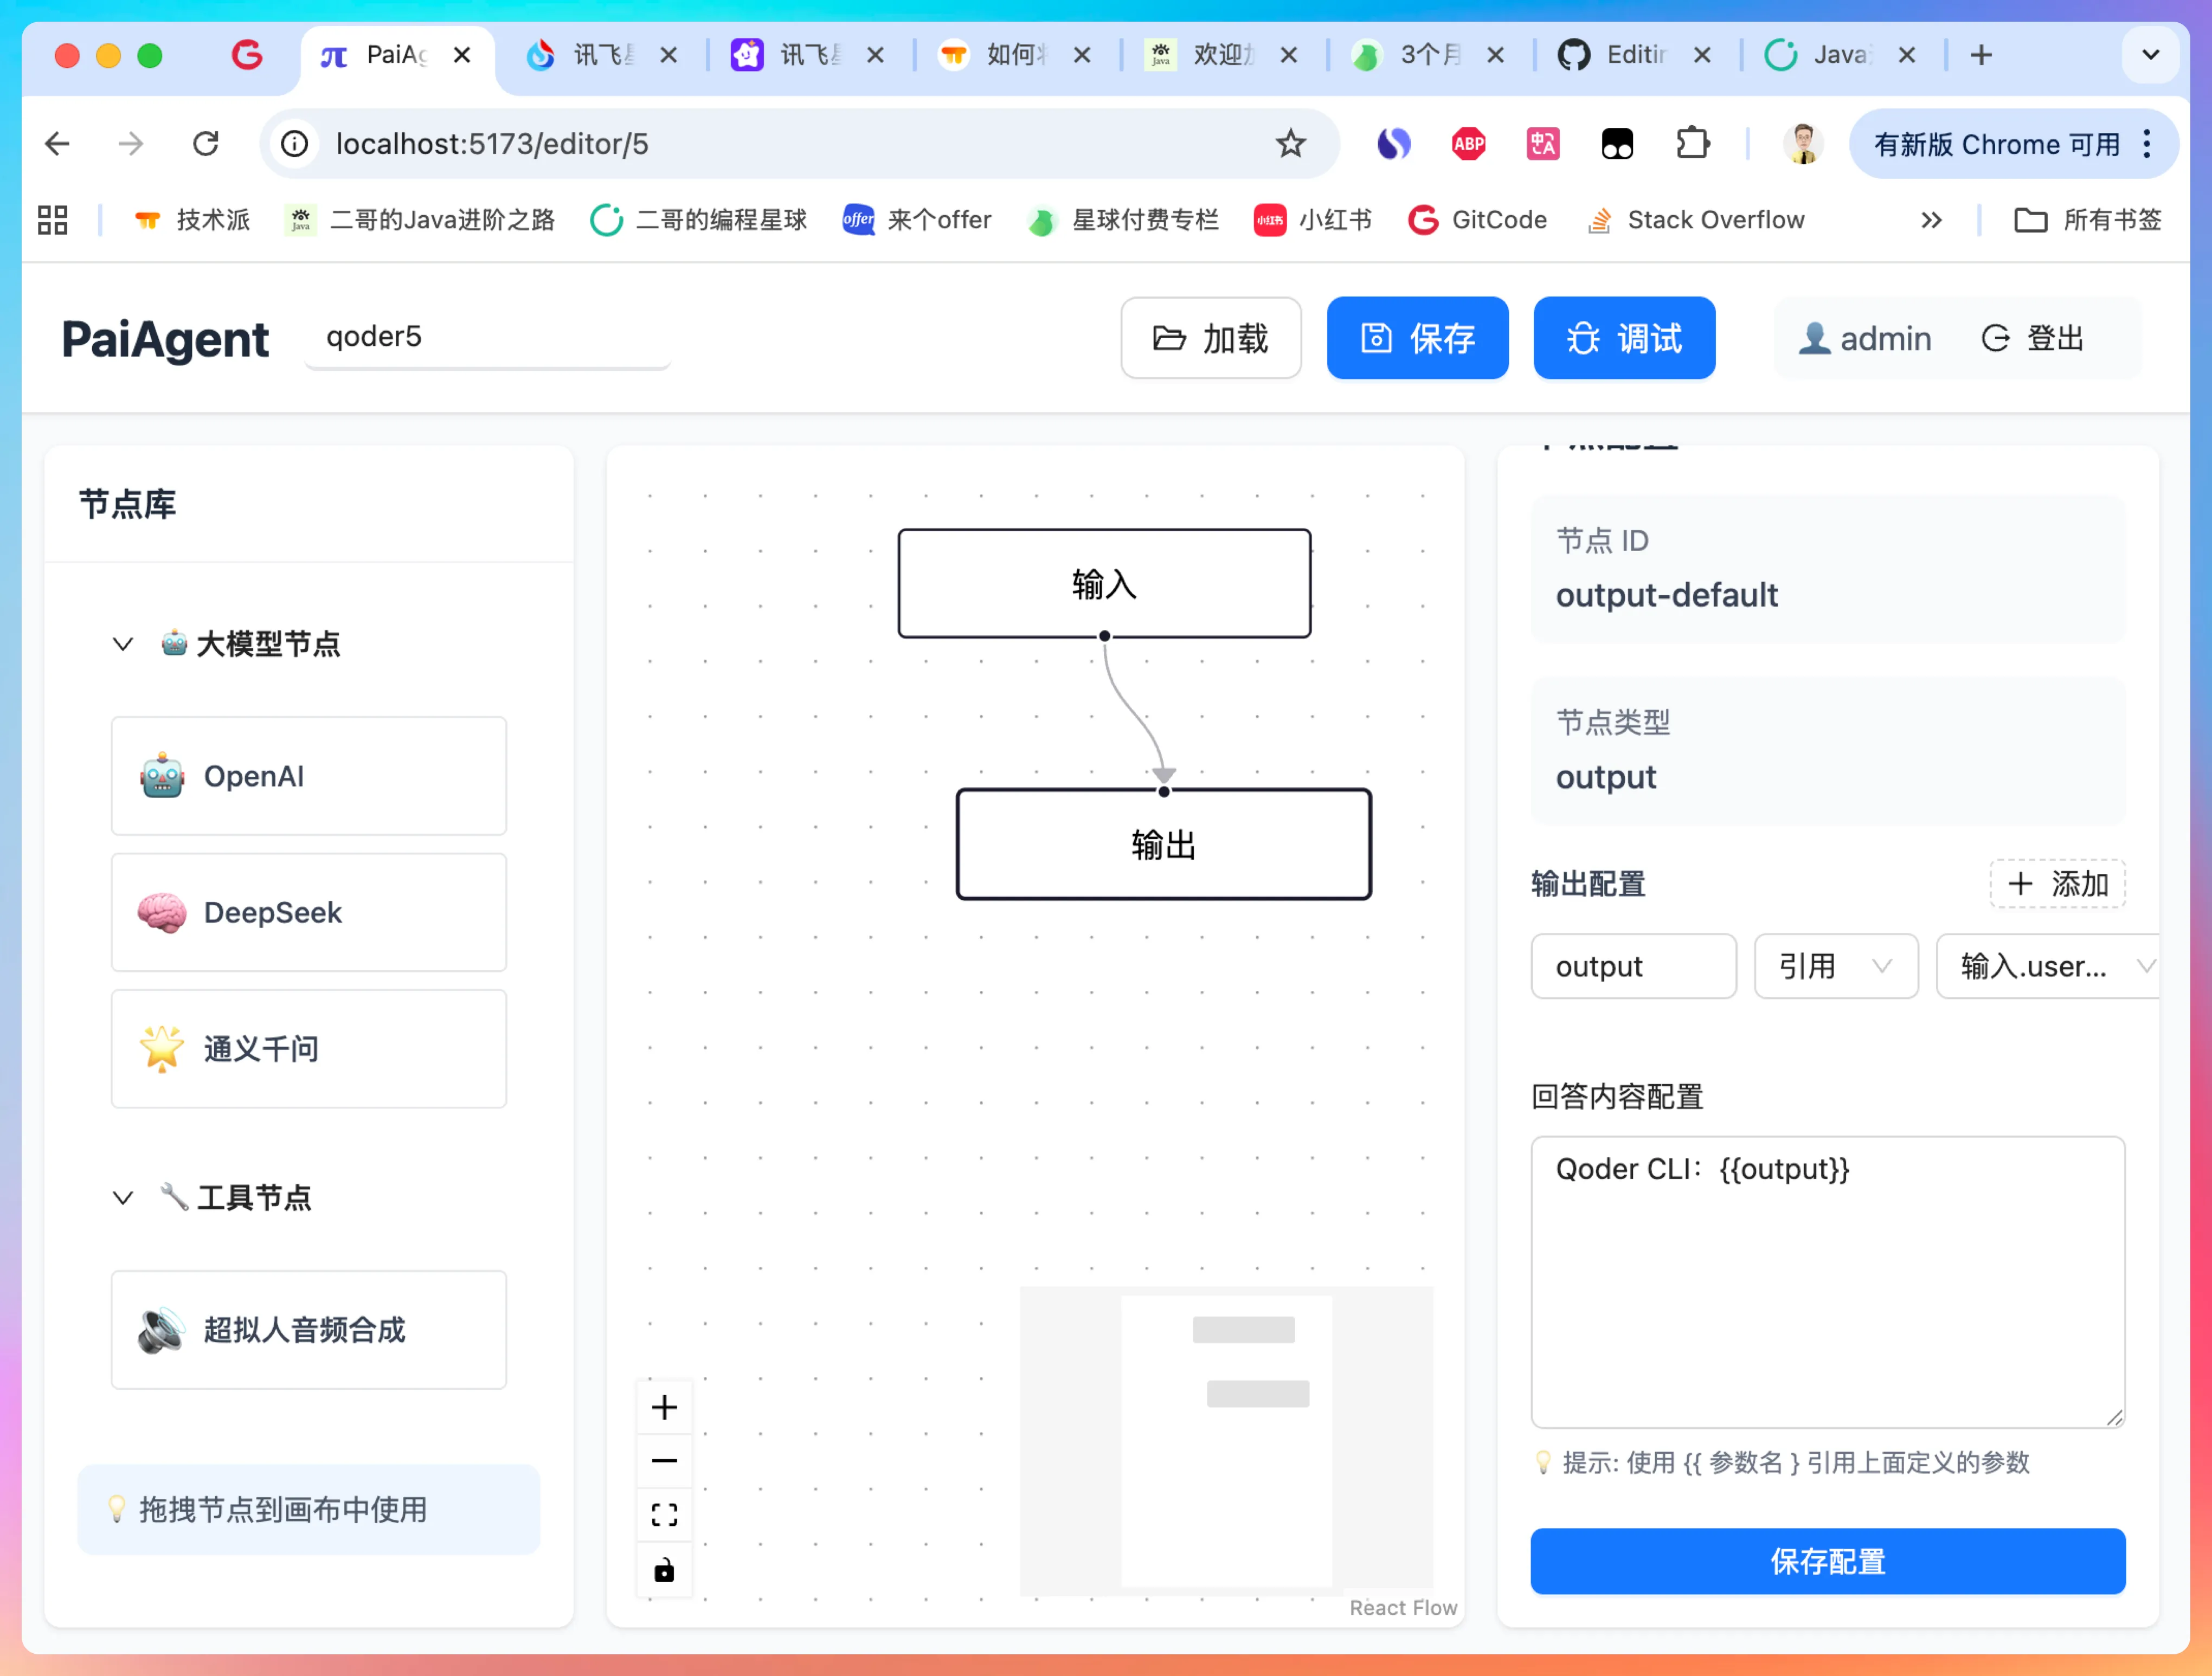Toggle the canvas interactivity lock

[x=664, y=1569]
